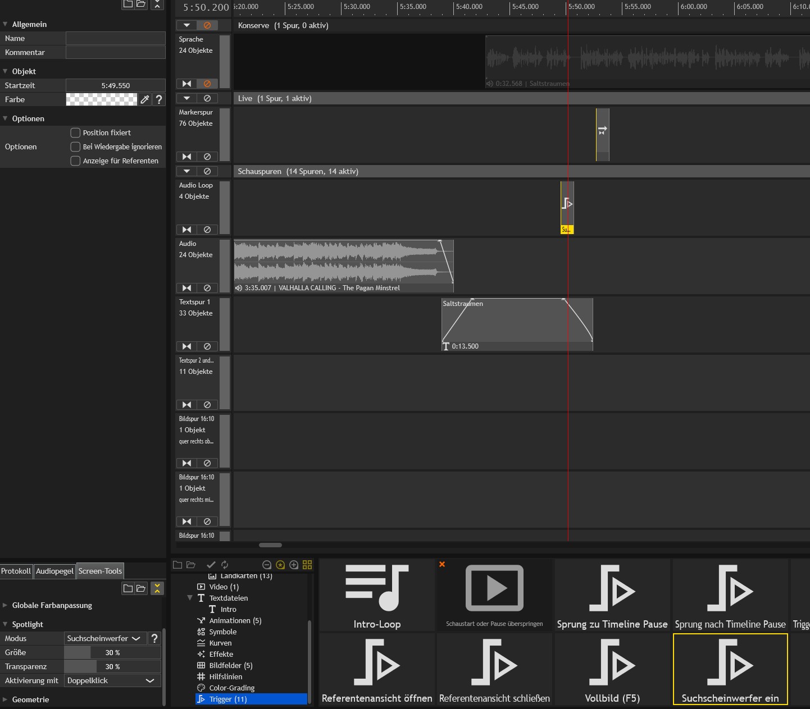Click the star favorites icon in media browser
This screenshot has height=709, width=810.
280,565
